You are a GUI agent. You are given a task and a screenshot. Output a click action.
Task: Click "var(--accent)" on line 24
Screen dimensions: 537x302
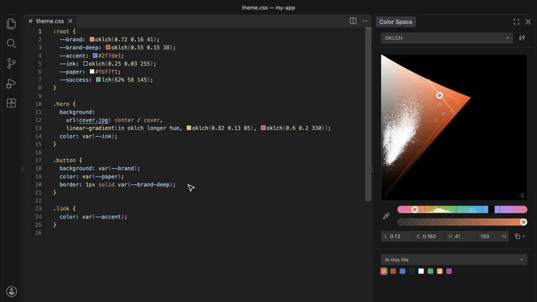(103, 217)
